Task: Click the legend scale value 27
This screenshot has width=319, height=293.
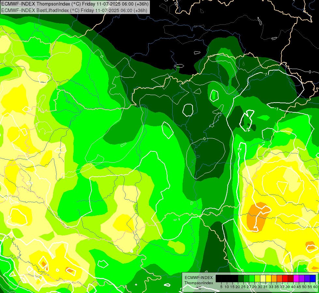Action: (x=249, y=287)
